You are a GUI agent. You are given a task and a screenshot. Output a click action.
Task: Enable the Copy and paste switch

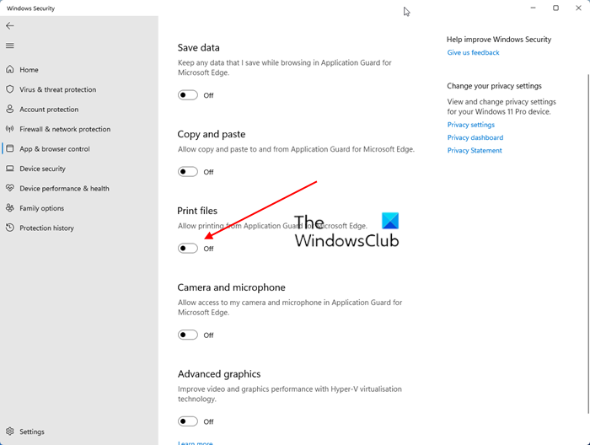point(188,172)
